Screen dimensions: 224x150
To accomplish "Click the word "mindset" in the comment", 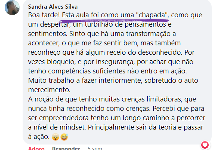I will pyautogui.click(x=74, y=127).
